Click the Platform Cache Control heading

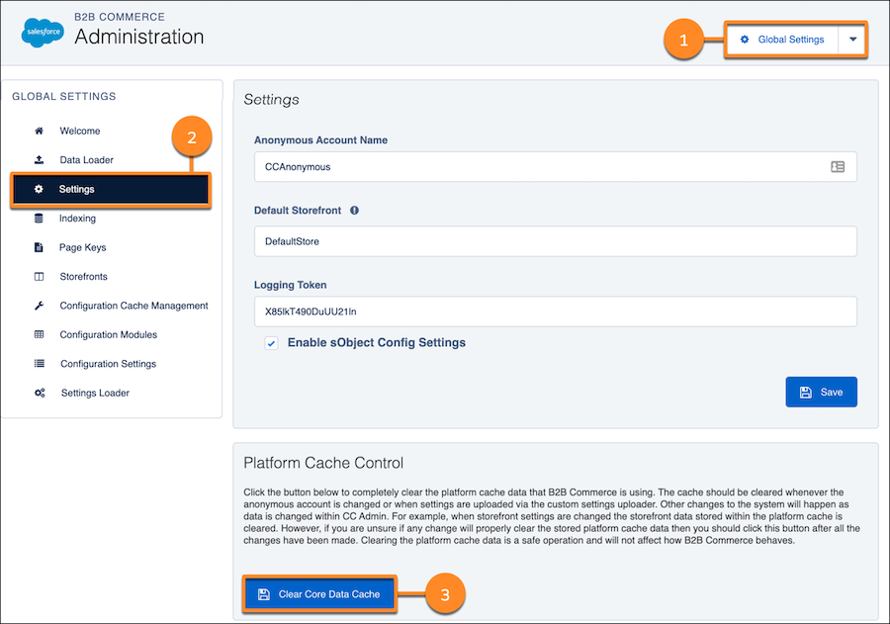(x=323, y=463)
